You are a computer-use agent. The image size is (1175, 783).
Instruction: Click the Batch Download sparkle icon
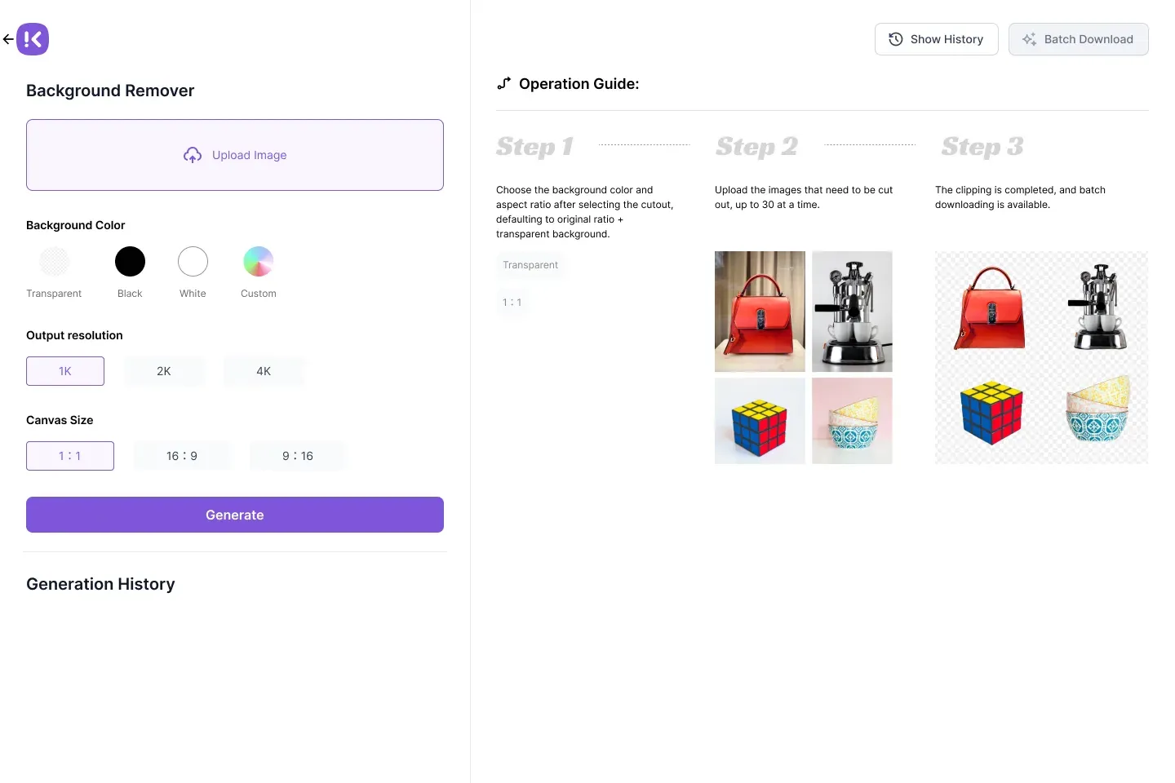1029,39
